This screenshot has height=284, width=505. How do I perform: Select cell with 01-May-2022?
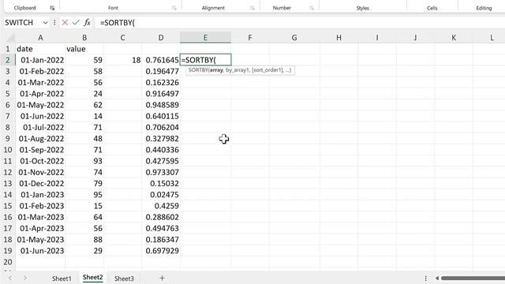(40, 105)
